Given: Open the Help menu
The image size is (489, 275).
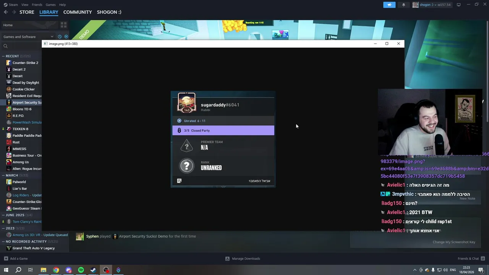Looking at the screenshot, I should click(x=62, y=5).
